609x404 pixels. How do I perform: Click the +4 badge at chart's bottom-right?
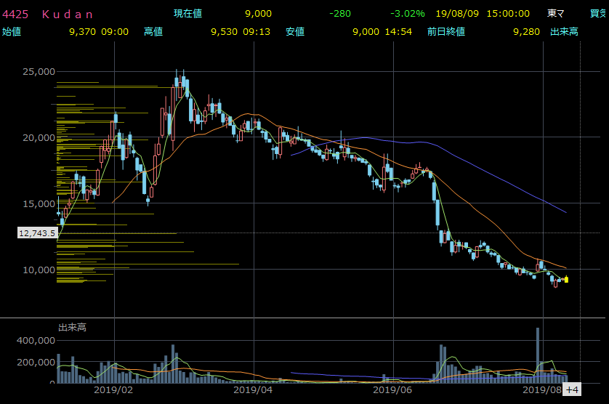(572, 390)
